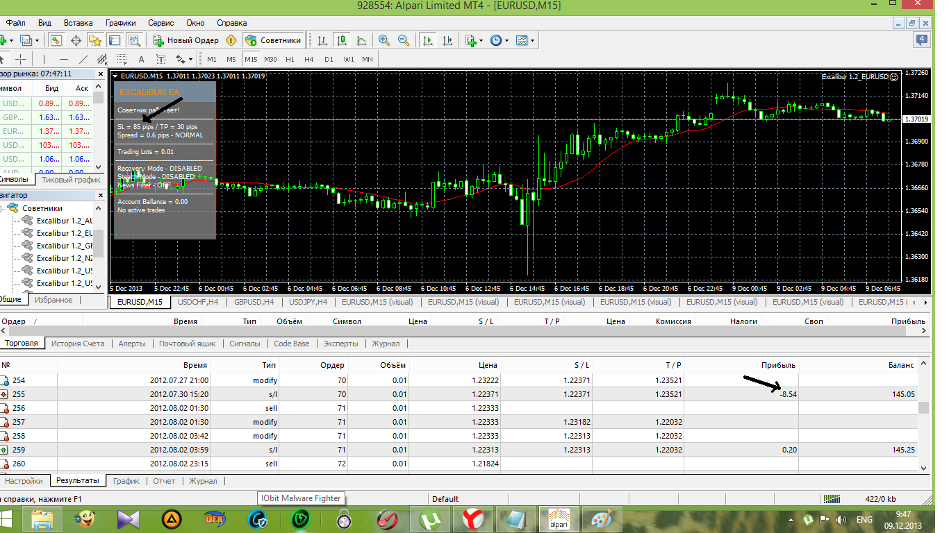Select the equidistant channel tool
This screenshot has width=949, height=533.
(x=103, y=59)
